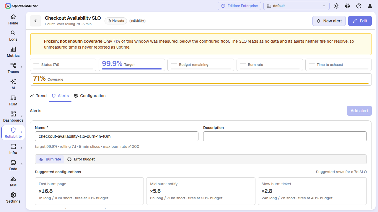Switch to the Alerts tab
The height and width of the screenshot is (212, 378).
point(60,96)
